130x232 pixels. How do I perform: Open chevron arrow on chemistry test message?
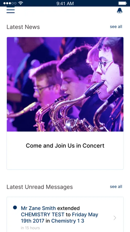click(x=115, y=218)
